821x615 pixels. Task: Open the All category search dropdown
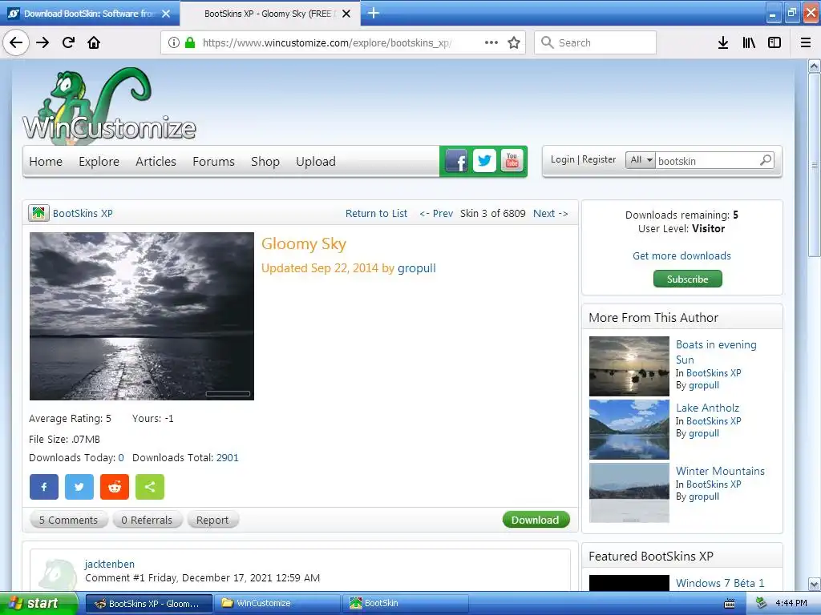click(641, 160)
